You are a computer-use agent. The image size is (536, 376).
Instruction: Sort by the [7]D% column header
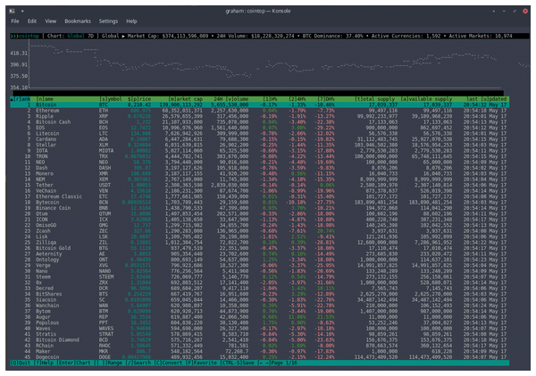coord(325,99)
